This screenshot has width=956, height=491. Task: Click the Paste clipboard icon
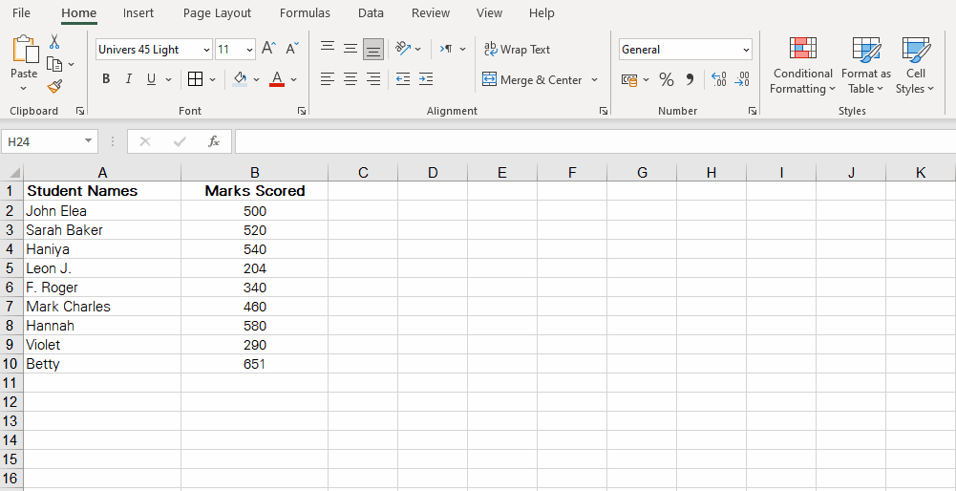(24, 49)
